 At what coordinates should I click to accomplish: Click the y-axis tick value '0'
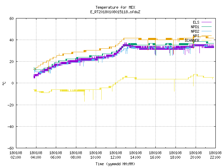point(12,83)
